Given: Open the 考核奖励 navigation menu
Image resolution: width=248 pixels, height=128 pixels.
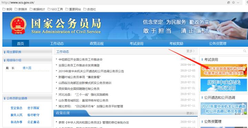Looking at the screenshot, I should click(176, 43).
